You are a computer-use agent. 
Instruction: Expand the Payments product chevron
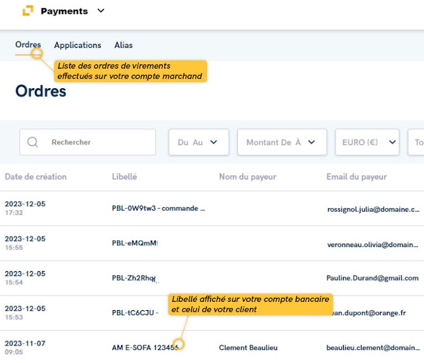tap(101, 11)
